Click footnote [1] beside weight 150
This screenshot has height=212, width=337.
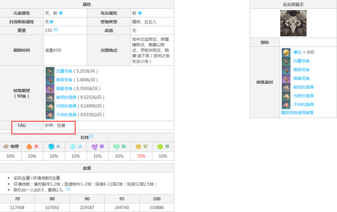pyautogui.click(x=56, y=30)
